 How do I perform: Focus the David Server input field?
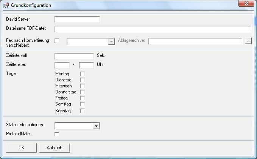[77, 20]
